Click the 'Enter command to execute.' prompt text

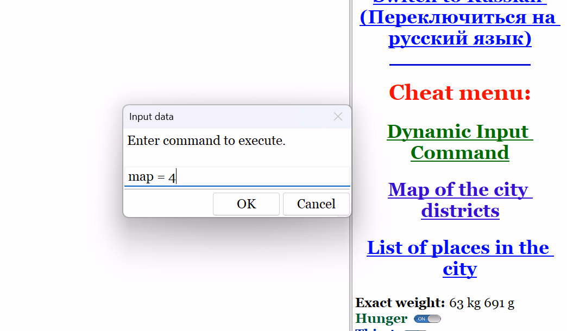pos(206,141)
